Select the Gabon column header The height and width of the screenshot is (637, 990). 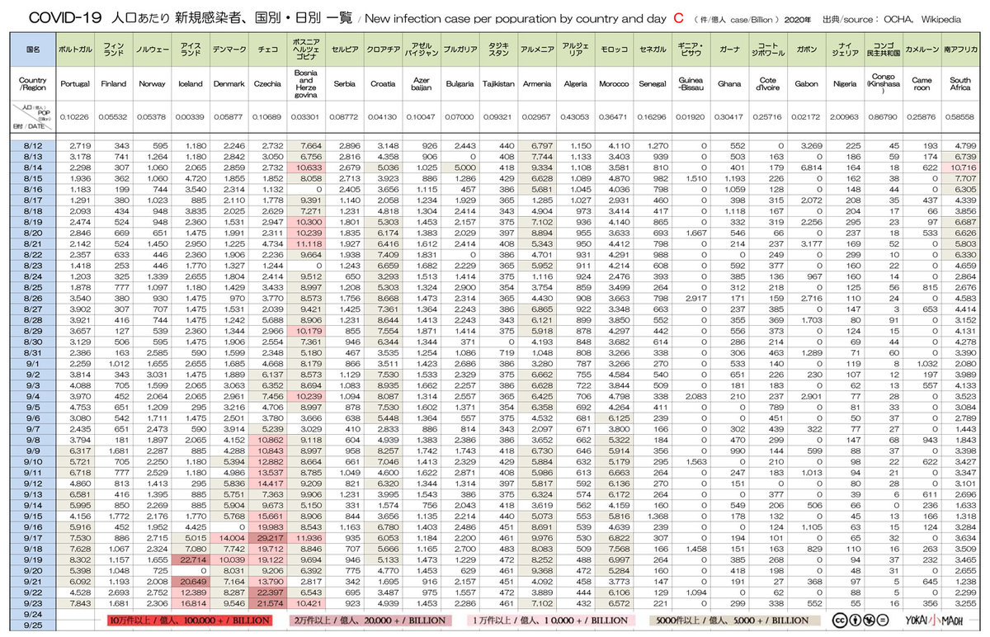pyautogui.click(x=806, y=83)
